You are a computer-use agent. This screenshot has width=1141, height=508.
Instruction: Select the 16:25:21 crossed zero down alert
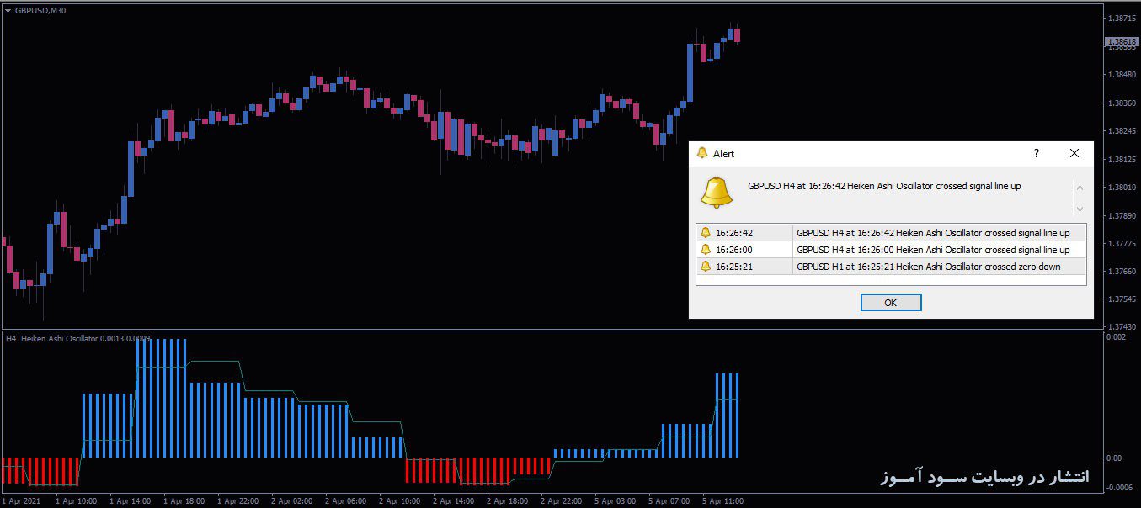point(891,267)
